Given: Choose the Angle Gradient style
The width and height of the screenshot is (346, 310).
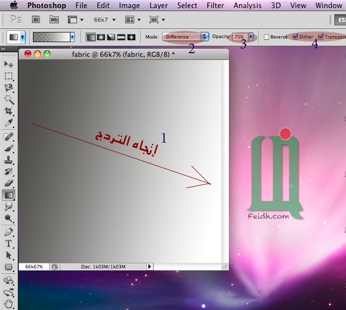Looking at the screenshot, I should tap(111, 37).
